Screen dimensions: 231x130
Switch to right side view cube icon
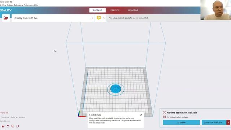pyautogui.click(x=18, y=126)
